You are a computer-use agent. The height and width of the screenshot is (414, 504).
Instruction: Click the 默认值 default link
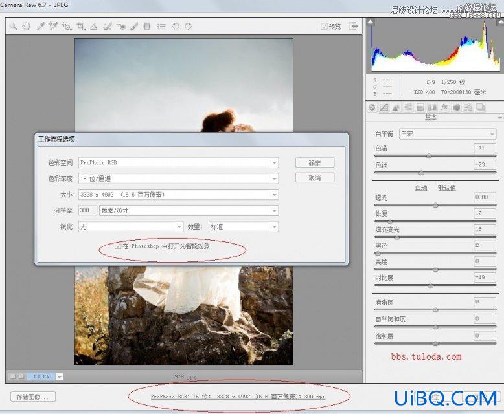[x=447, y=188]
